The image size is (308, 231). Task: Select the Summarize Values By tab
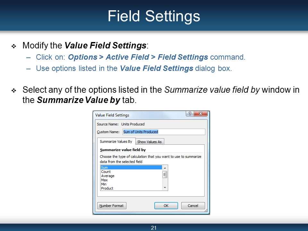click(x=116, y=141)
